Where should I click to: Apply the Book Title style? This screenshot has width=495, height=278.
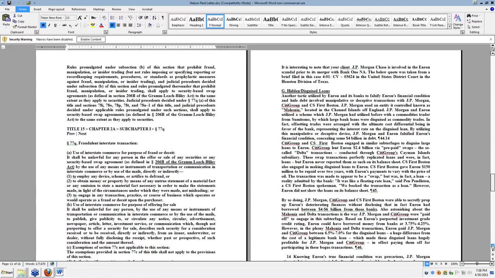click(419, 21)
